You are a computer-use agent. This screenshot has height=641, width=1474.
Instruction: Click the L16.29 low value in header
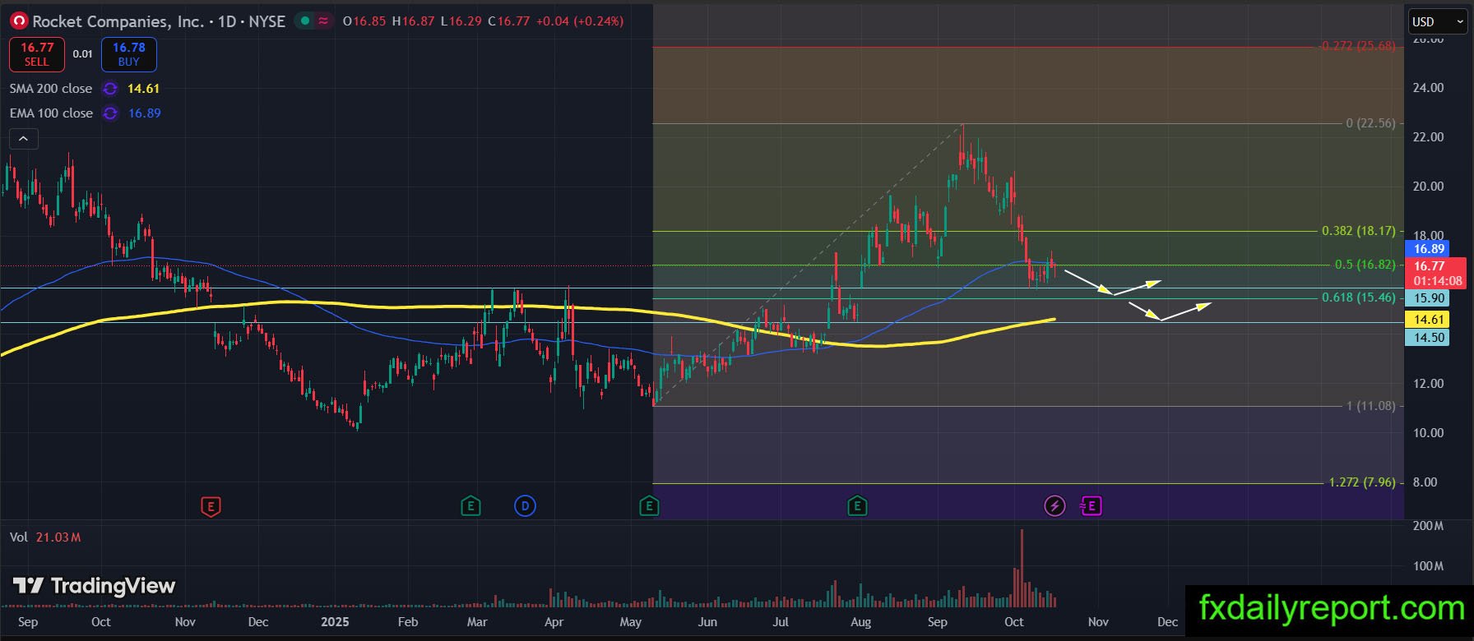tap(461, 21)
